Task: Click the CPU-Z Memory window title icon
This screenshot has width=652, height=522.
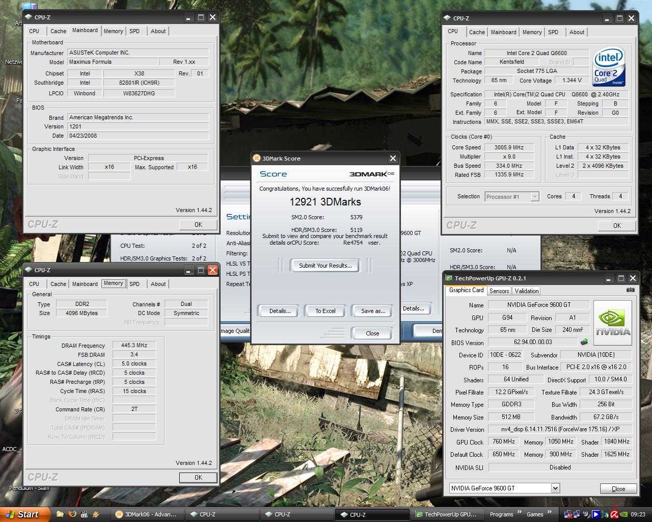Action: pyautogui.click(x=28, y=270)
